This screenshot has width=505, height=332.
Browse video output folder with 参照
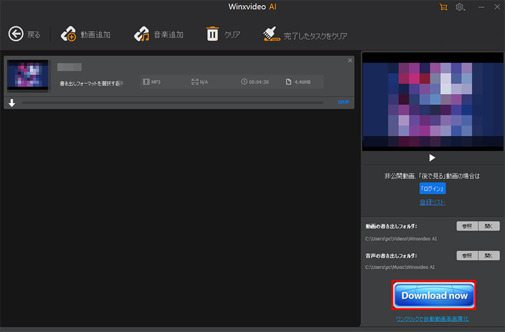point(468,226)
